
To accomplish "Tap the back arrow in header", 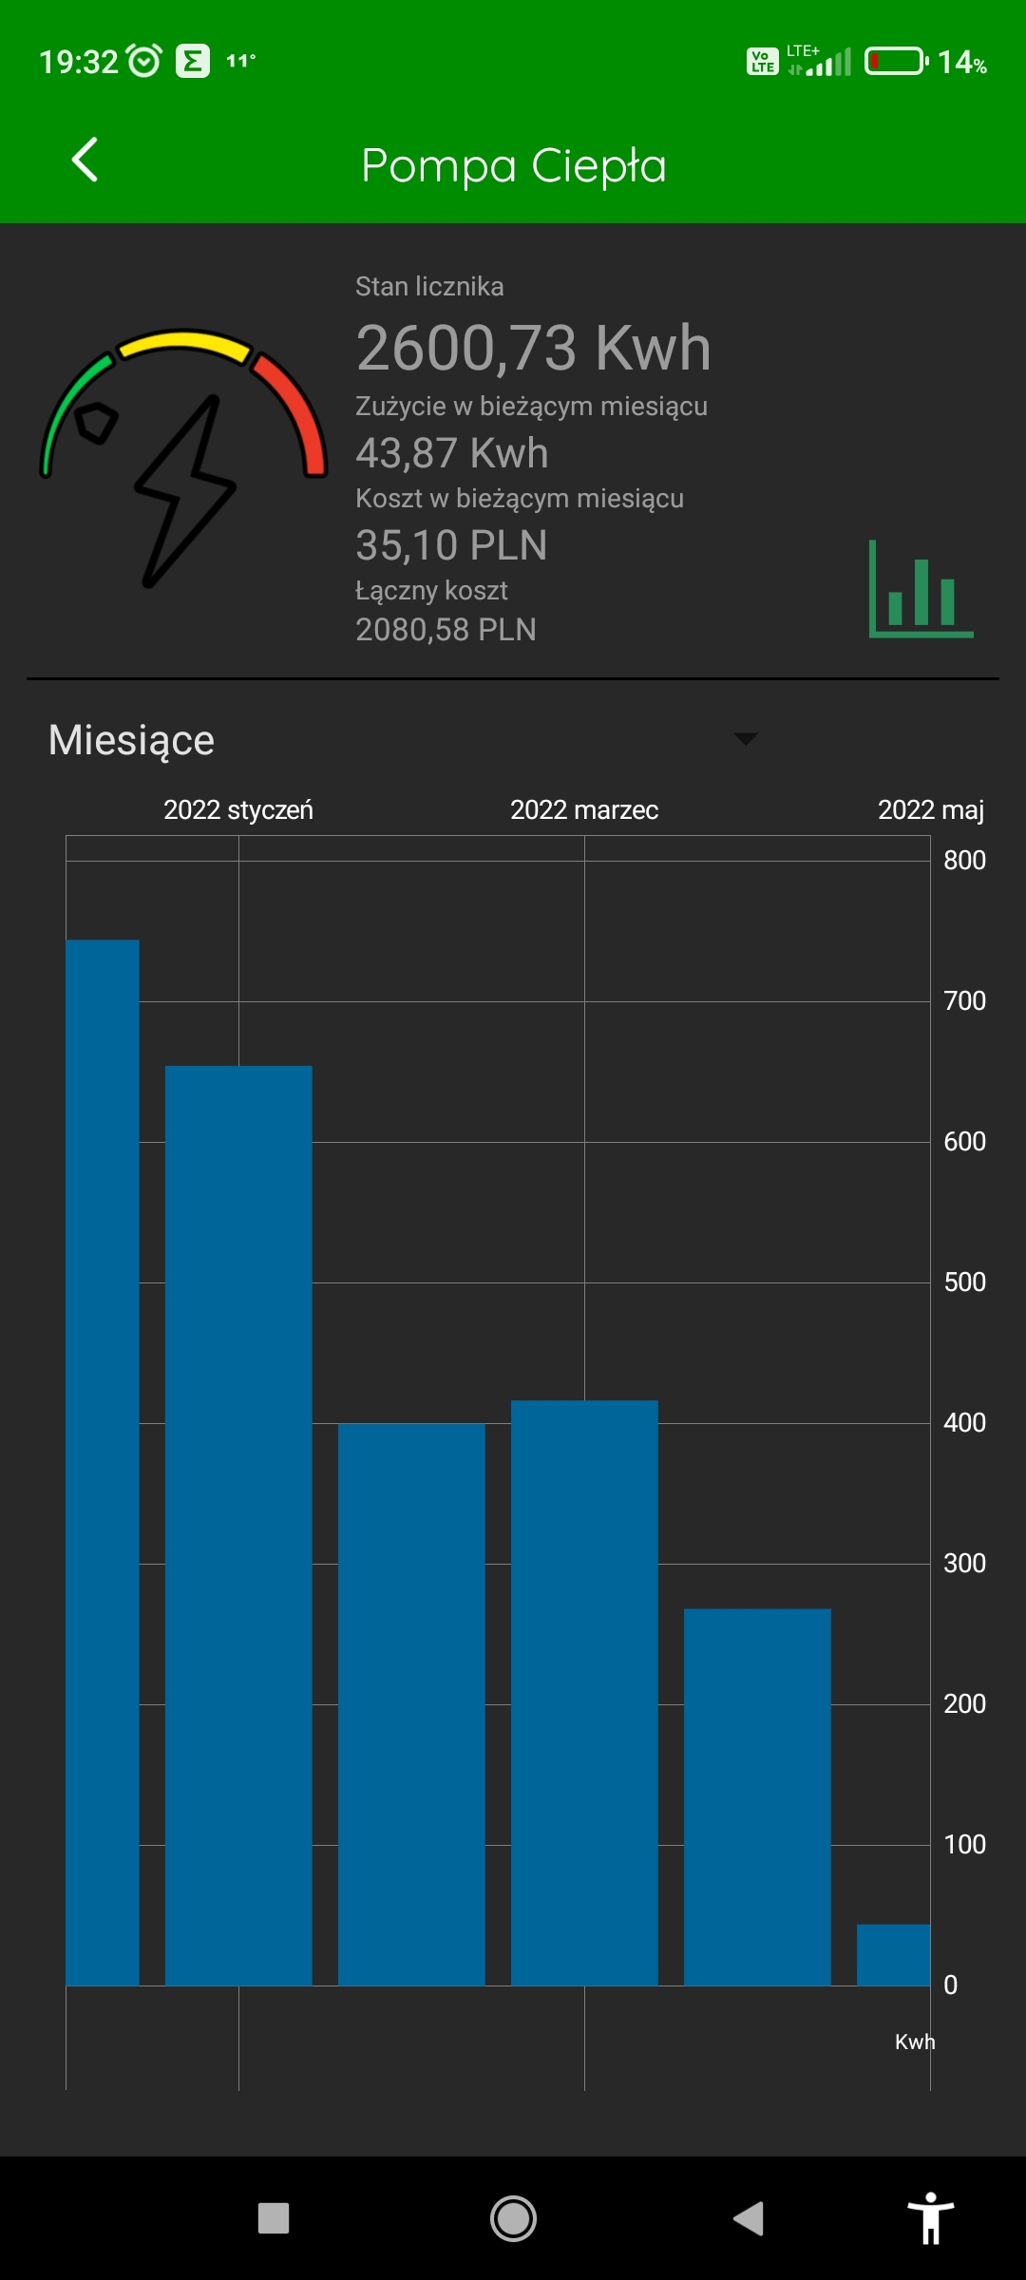I will [x=85, y=161].
